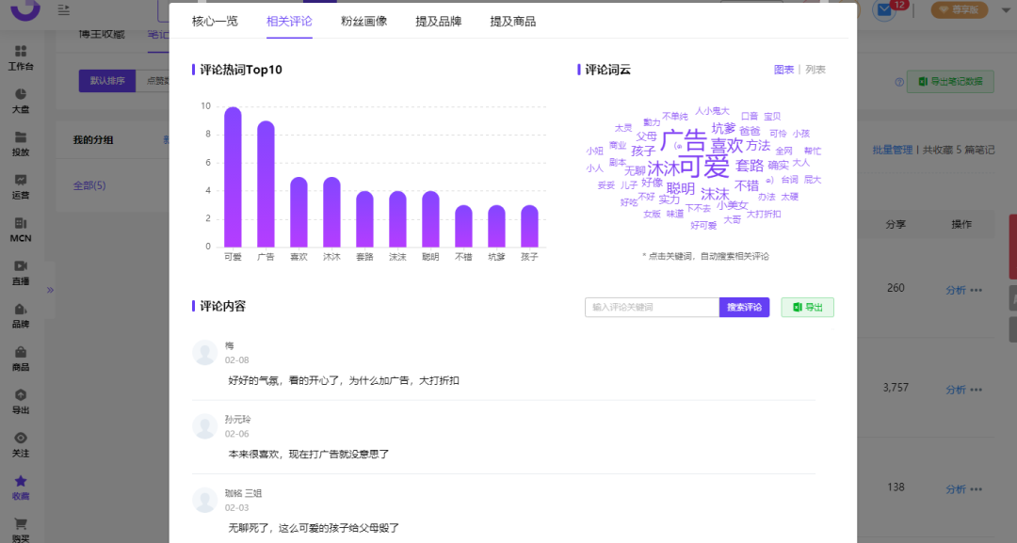Click the green 导出 export button
The image size is (1017, 543).
point(808,307)
